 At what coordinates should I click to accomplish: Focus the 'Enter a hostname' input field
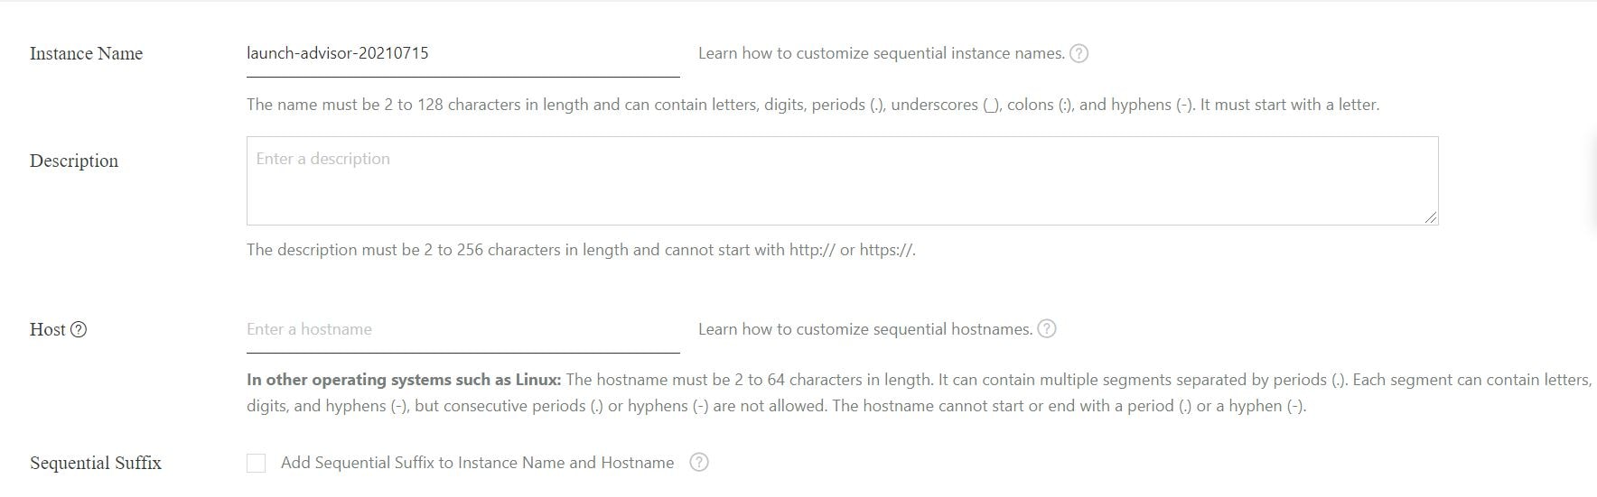[x=463, y=330]
